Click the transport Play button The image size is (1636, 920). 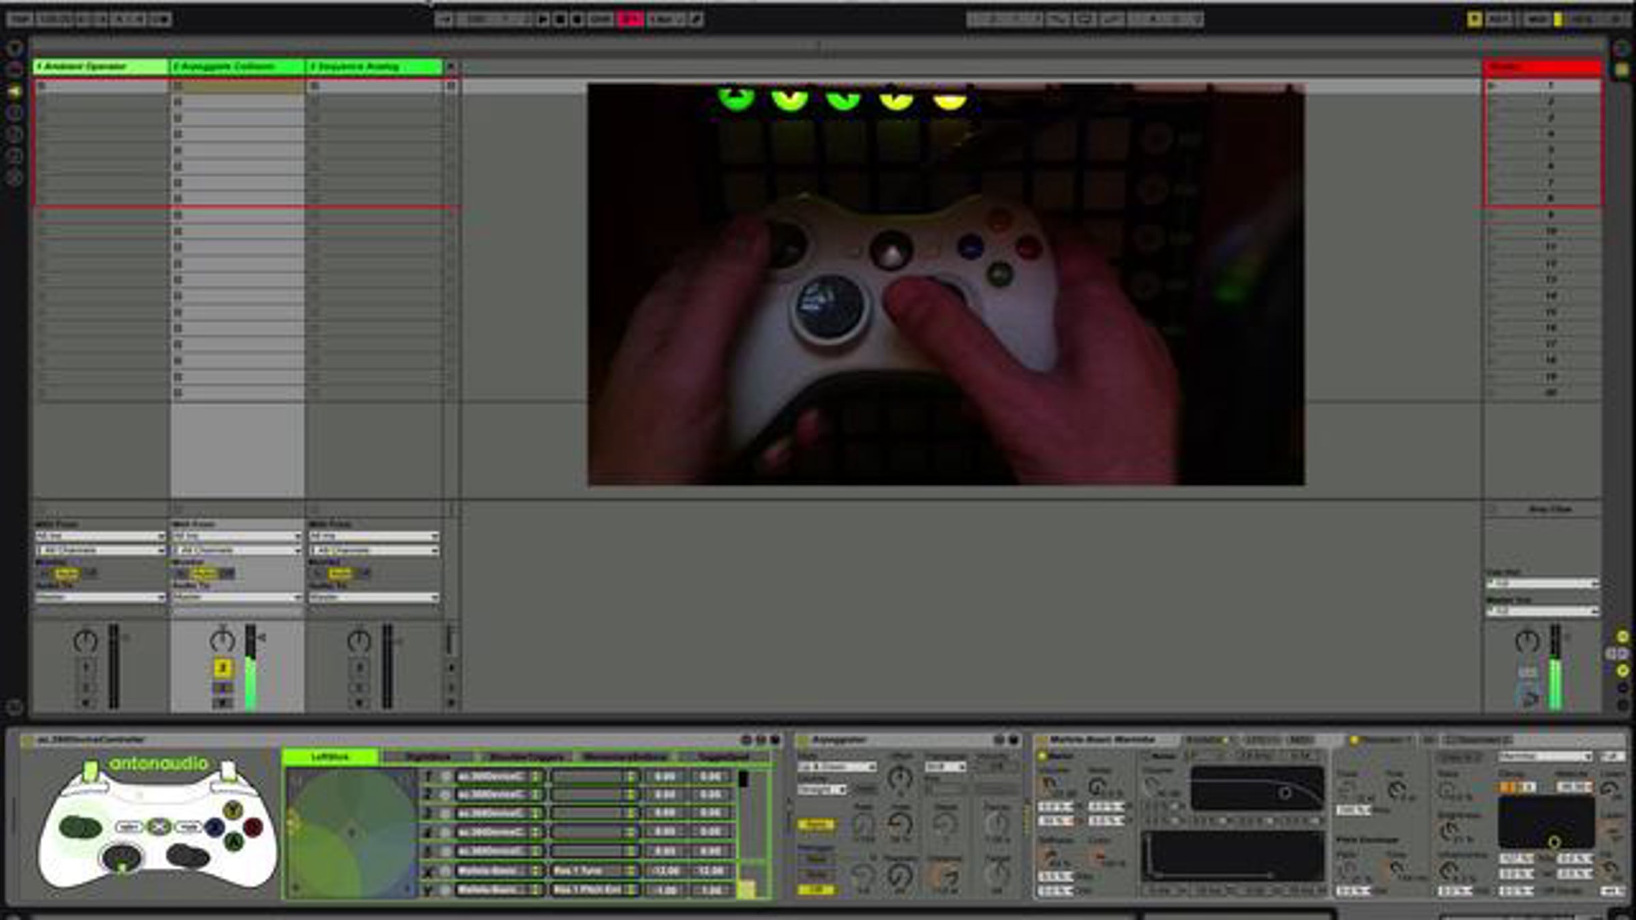543,20
